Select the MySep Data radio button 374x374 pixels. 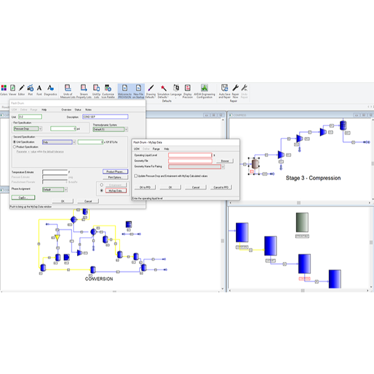click(x=101, y=190)
